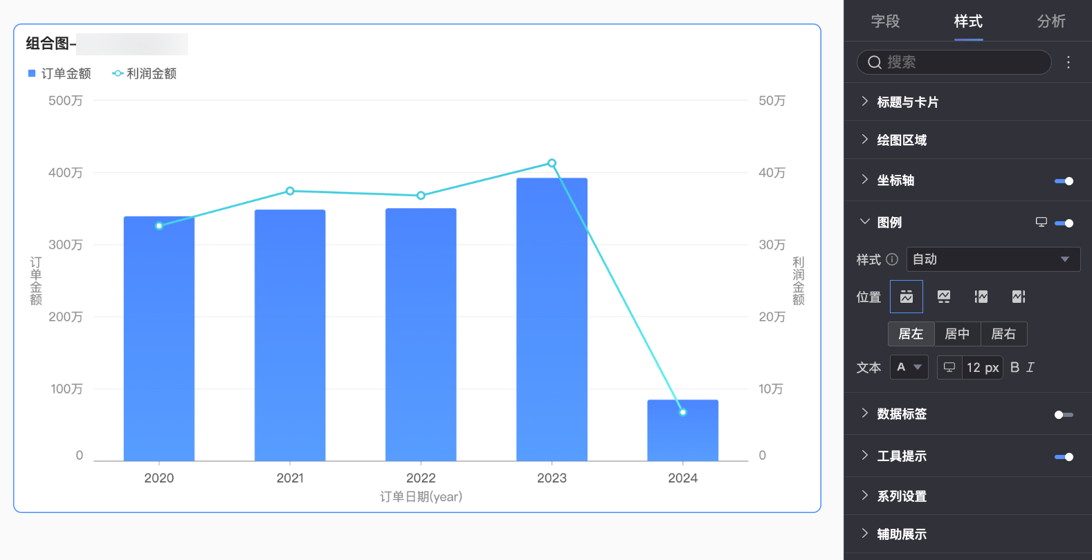The height and width of the screenshot is (560, 1092).
Task: Toggle bold legend text
Action: click(1014, 367)
